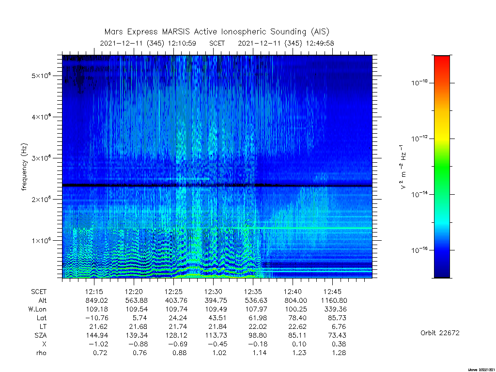The height and width of the screenshot is (372, 496).
Task: Click the SZA value 73.43
Action: [x=337, y=335]
